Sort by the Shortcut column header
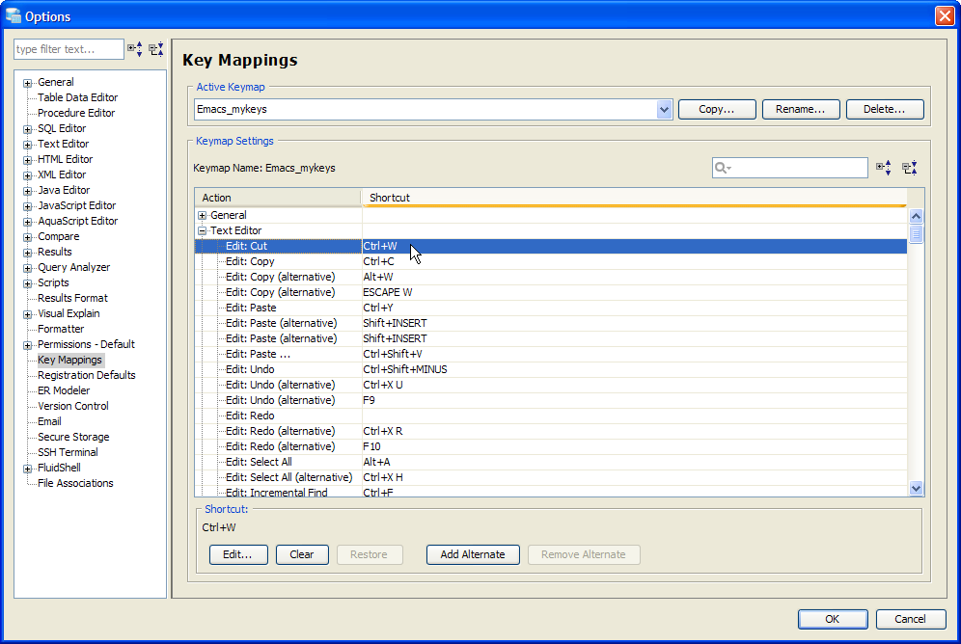The image size is (961, 644). coord(634,198)
